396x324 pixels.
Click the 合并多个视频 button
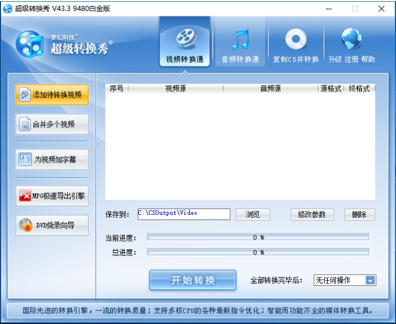[x=52, y=124]
